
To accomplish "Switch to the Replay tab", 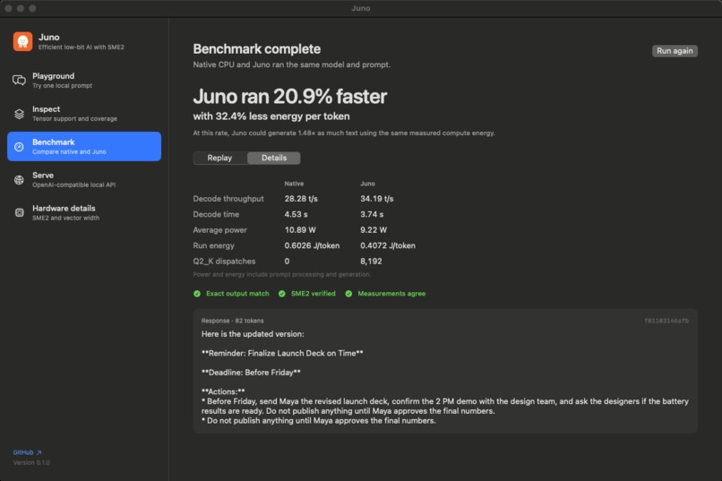I will [x=220, y=158].
